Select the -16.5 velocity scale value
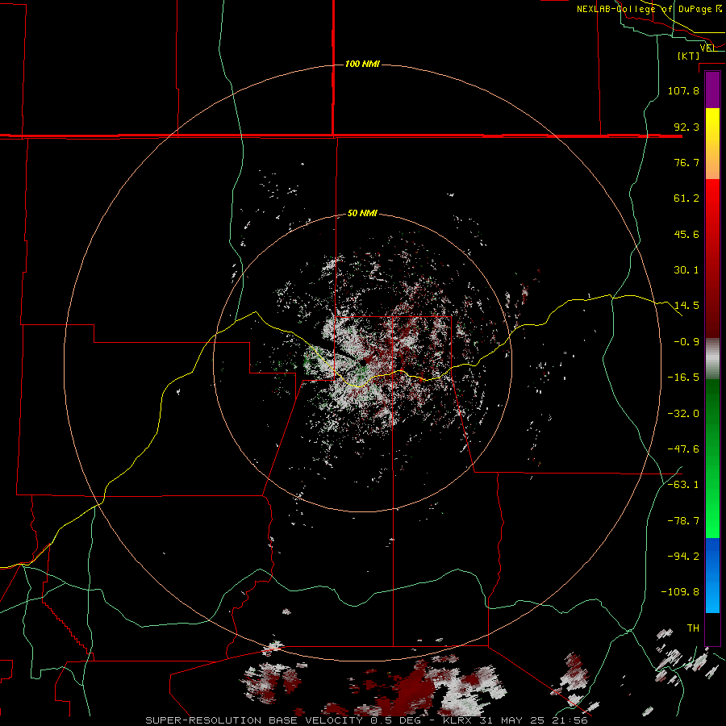This screenshot has width=726, height=726. point(683,378)
